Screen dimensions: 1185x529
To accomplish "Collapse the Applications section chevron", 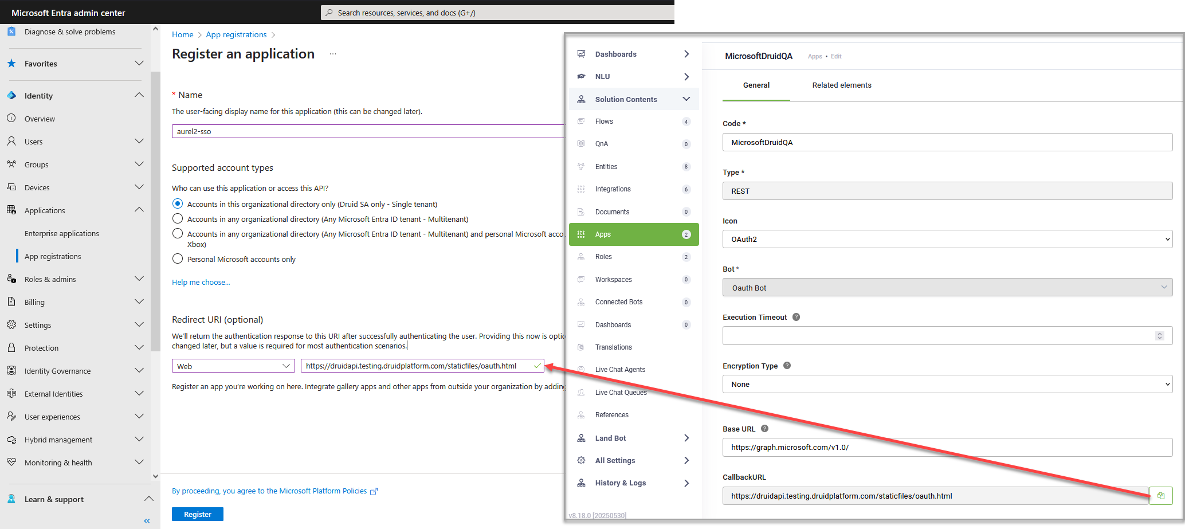I will tap(139, 210).
